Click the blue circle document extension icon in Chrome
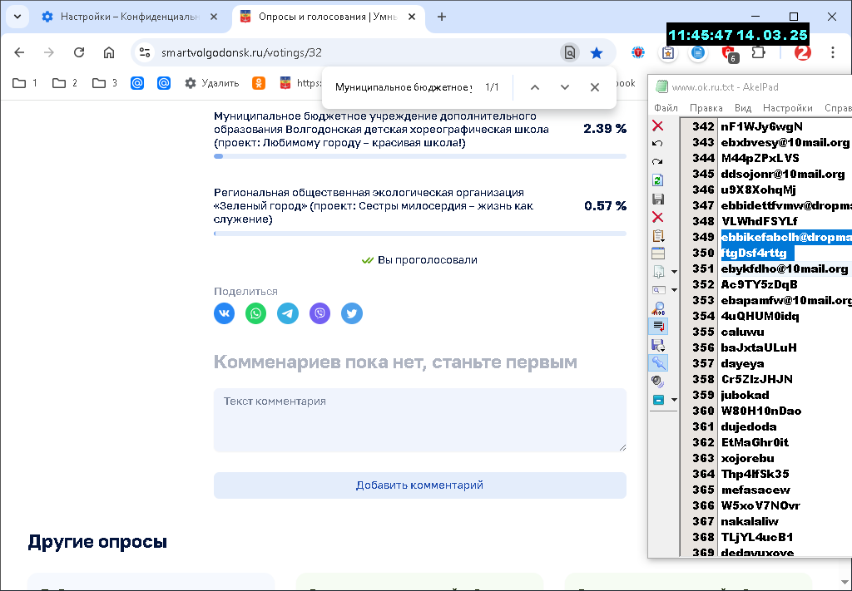The height and width of the screenshot is (591, 852). click(x=698, y=52)
